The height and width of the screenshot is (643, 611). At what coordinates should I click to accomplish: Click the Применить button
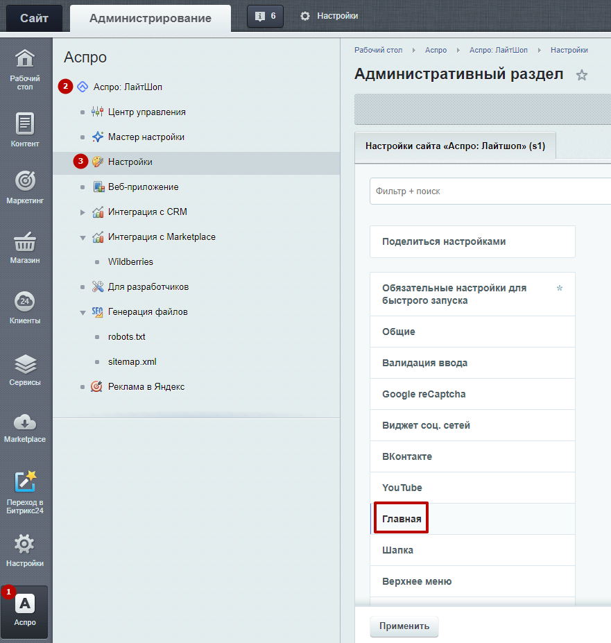[404, 626]
